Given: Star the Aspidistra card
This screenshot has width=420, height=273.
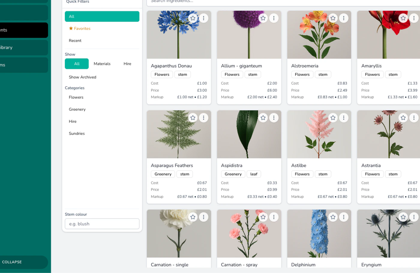Looking at the screenshot, I should click(x=263, y=118).
